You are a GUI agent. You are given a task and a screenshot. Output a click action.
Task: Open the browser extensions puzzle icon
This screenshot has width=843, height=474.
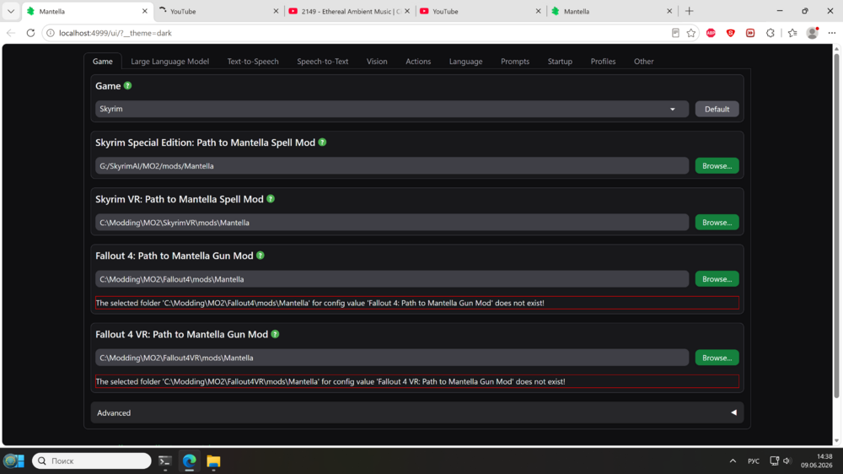click(x=770, y=33)
